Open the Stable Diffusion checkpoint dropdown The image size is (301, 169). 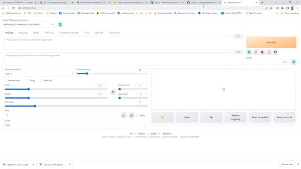(28, 24)
